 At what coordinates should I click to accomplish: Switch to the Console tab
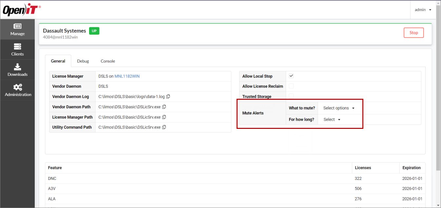[x=108, y=61]
